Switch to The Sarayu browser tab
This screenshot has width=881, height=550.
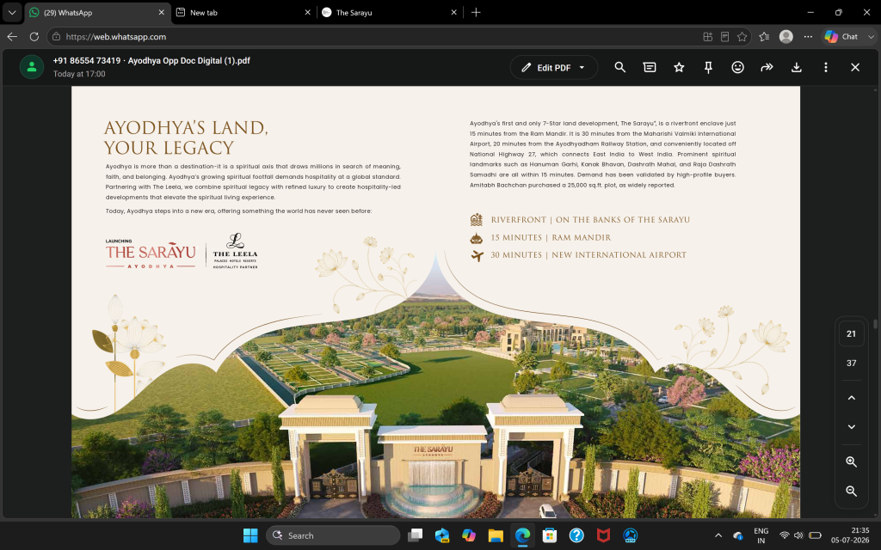point(388,12)
